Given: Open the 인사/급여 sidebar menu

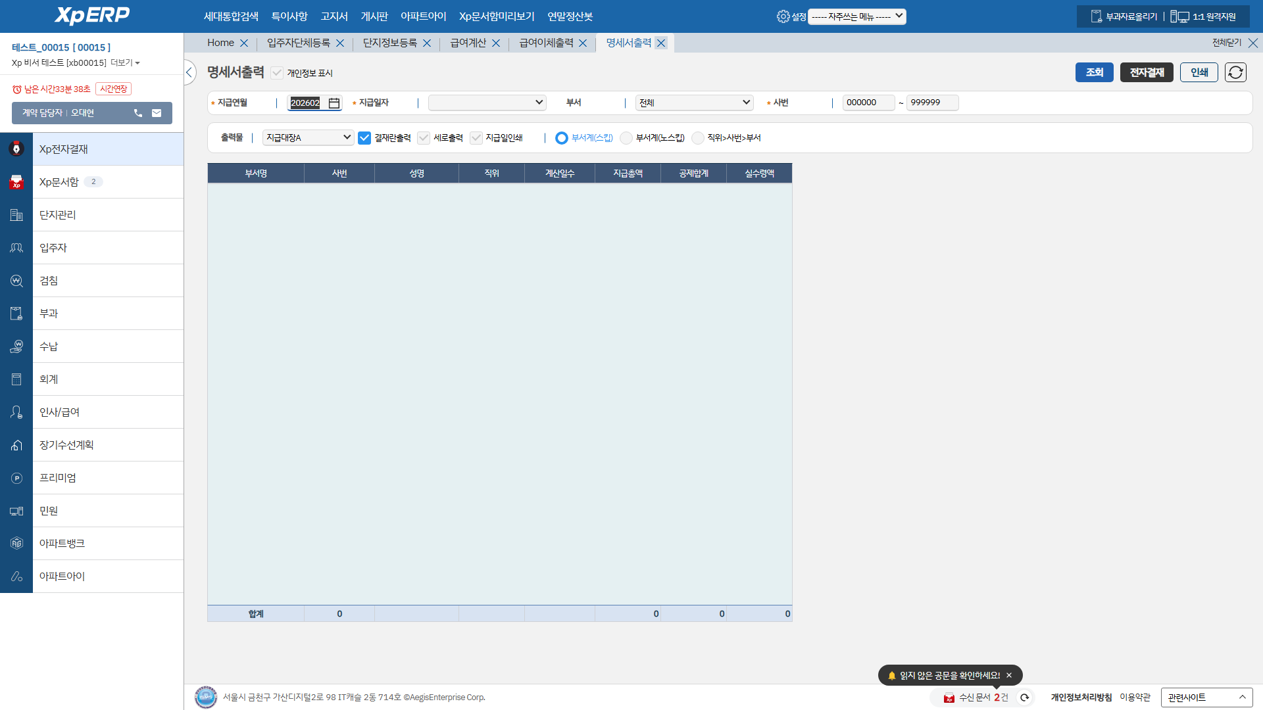Looking at the screenshot, I should click(59, 412).
